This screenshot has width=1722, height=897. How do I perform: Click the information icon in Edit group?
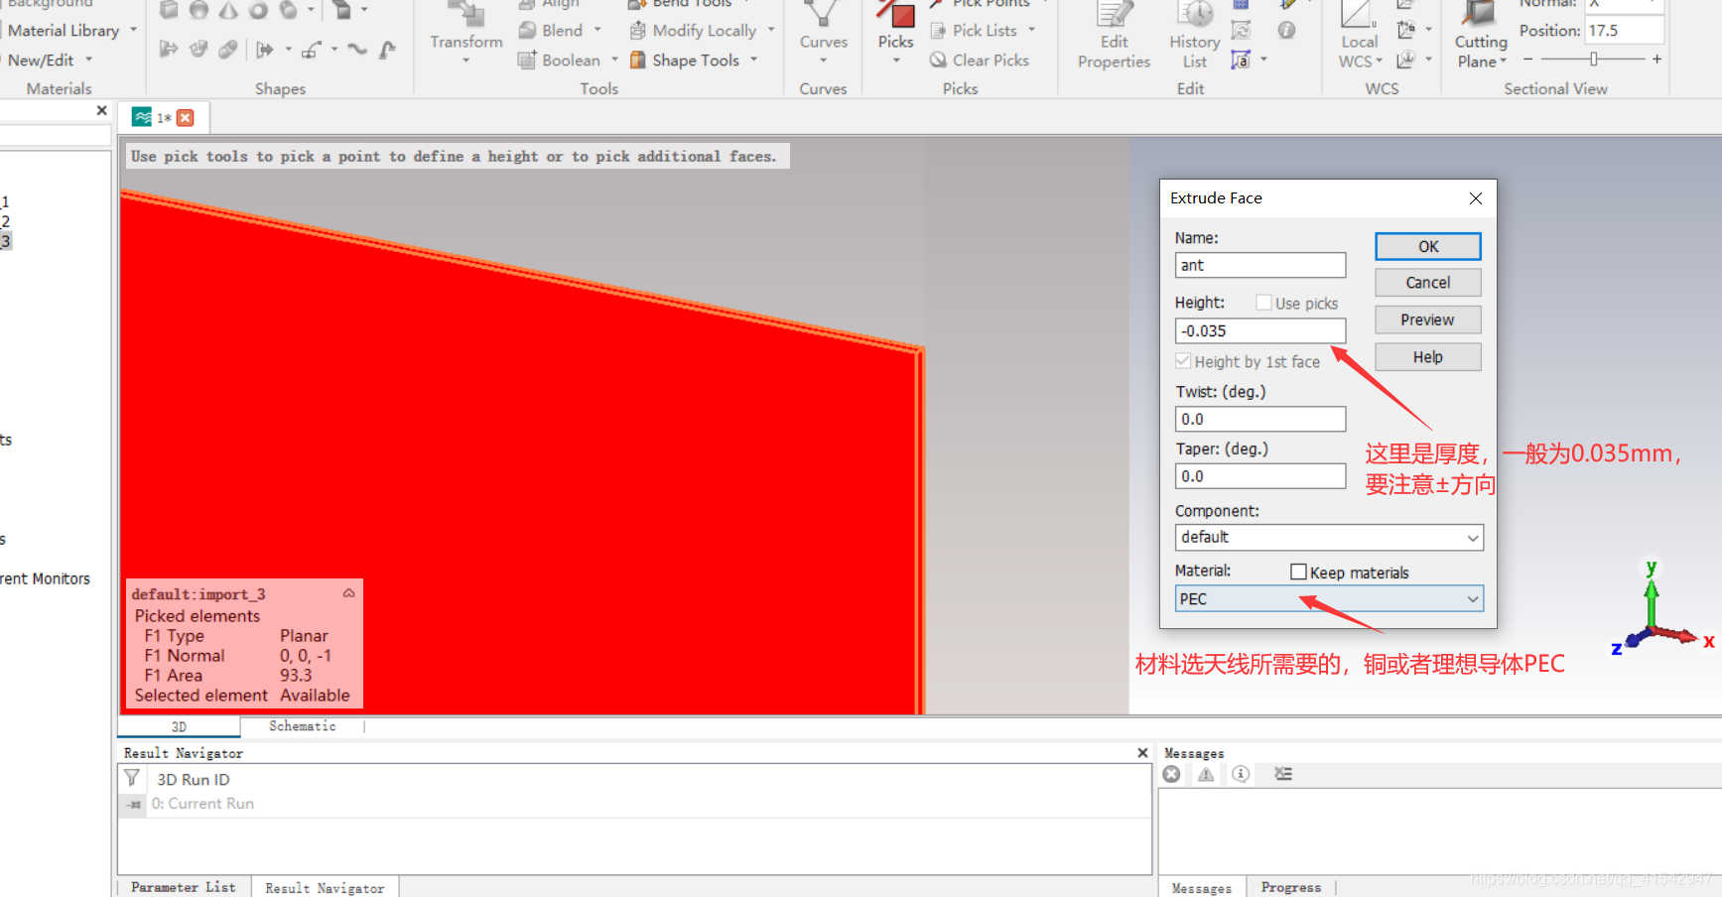1286,31
